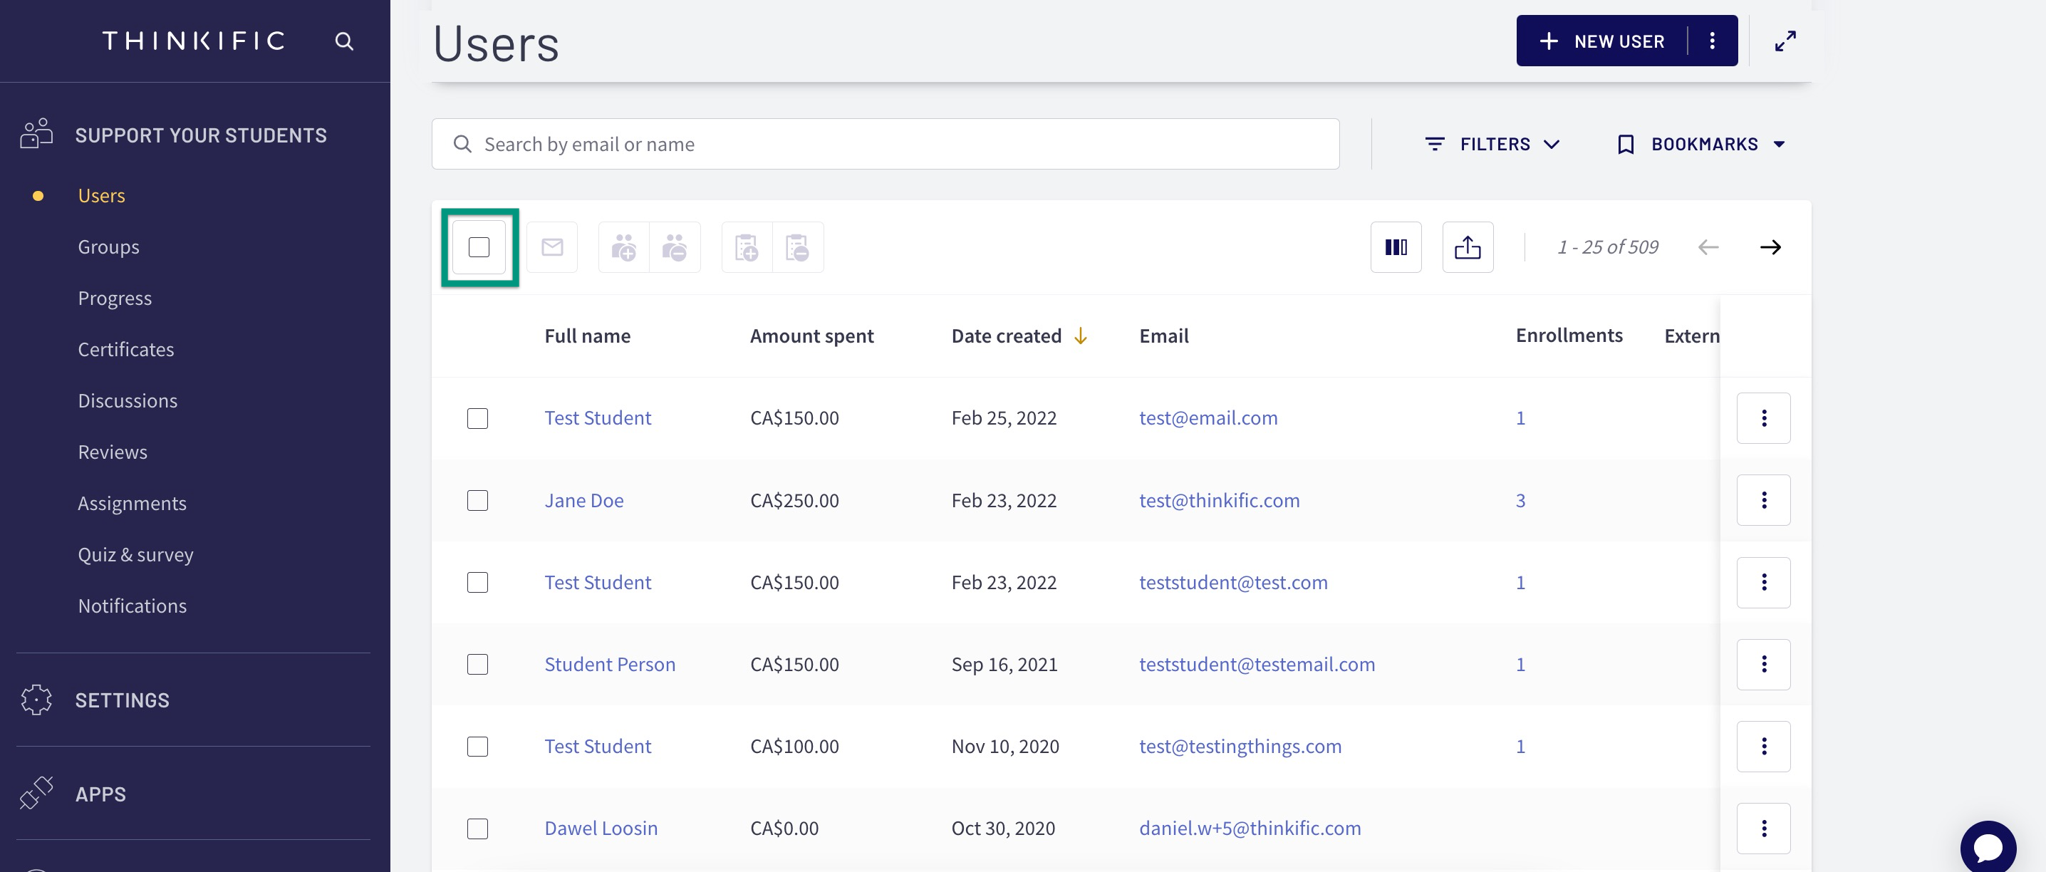
Task: Check the box for Jane Doe
Action: [477, 500]
